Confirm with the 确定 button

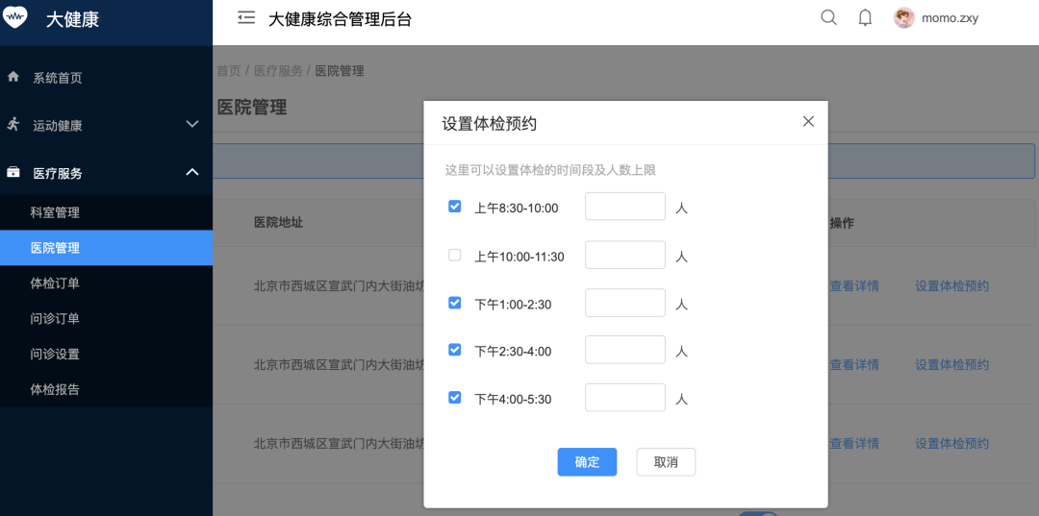coord(587,462)
